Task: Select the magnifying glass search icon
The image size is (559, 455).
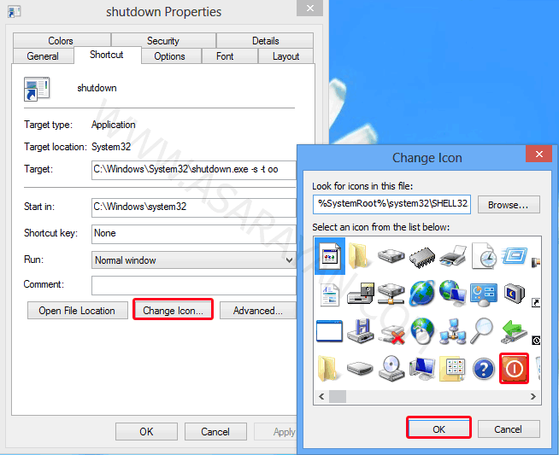Action: point(483,330)
